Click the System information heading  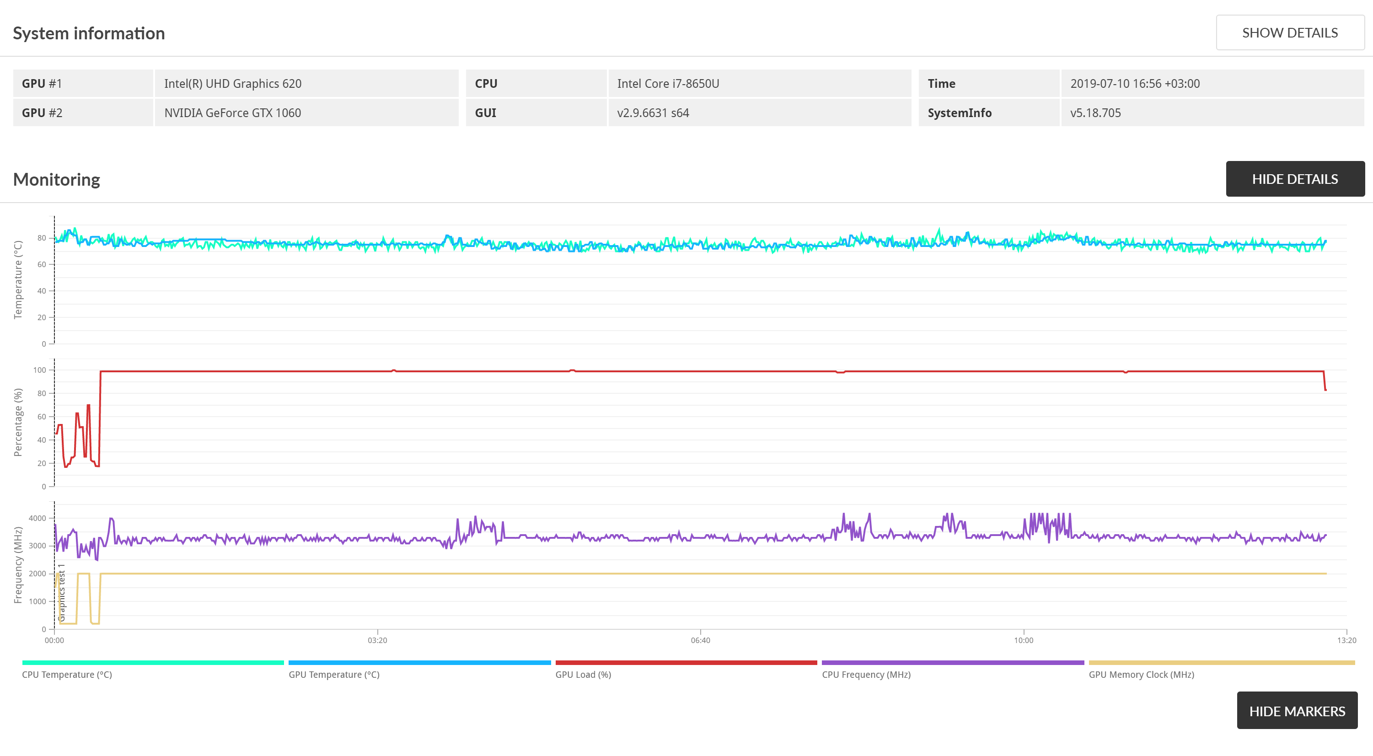click(89, 33)
